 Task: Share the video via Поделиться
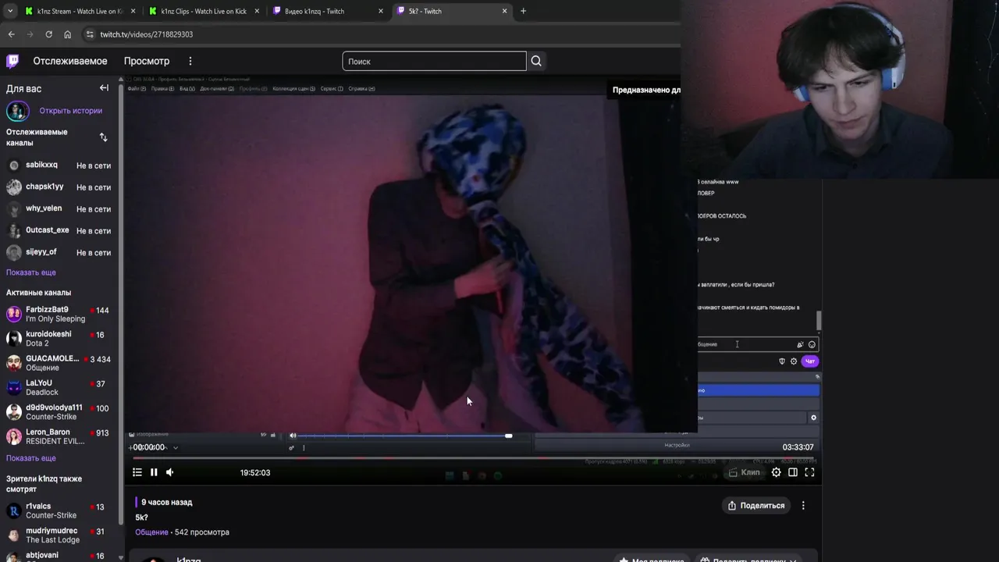pos(756,506)
